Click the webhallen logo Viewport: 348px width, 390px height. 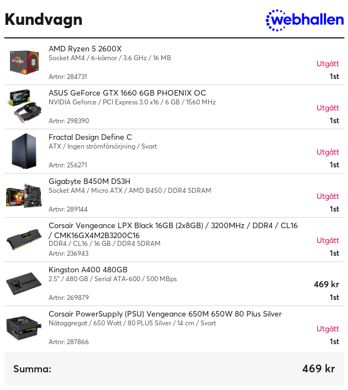click(x=305, y=20)
